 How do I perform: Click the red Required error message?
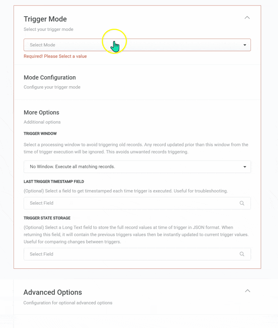click(55, 56)
